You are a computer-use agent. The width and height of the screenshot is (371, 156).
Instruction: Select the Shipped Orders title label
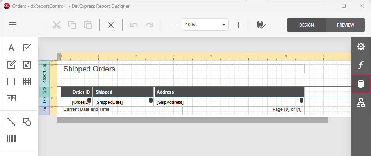(x=183, y=69)
